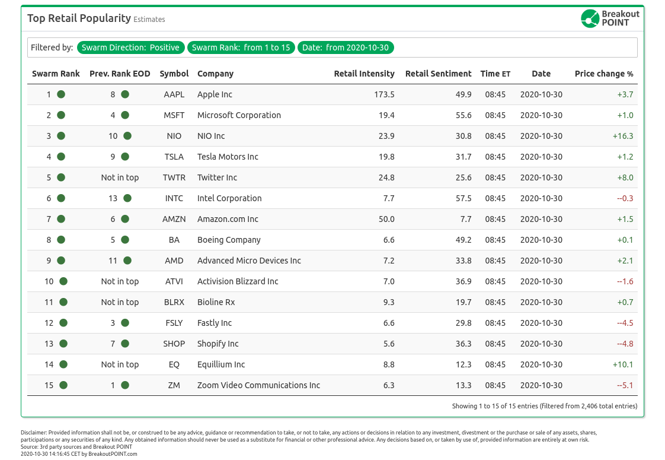The width and height of the screenshot is (665, 460).
Task: Click swarm rank dot for Twitter row
Action: pos(61,177)
